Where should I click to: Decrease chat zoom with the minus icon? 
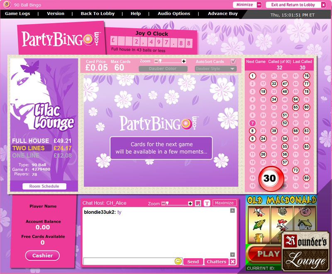coord(163,203)
